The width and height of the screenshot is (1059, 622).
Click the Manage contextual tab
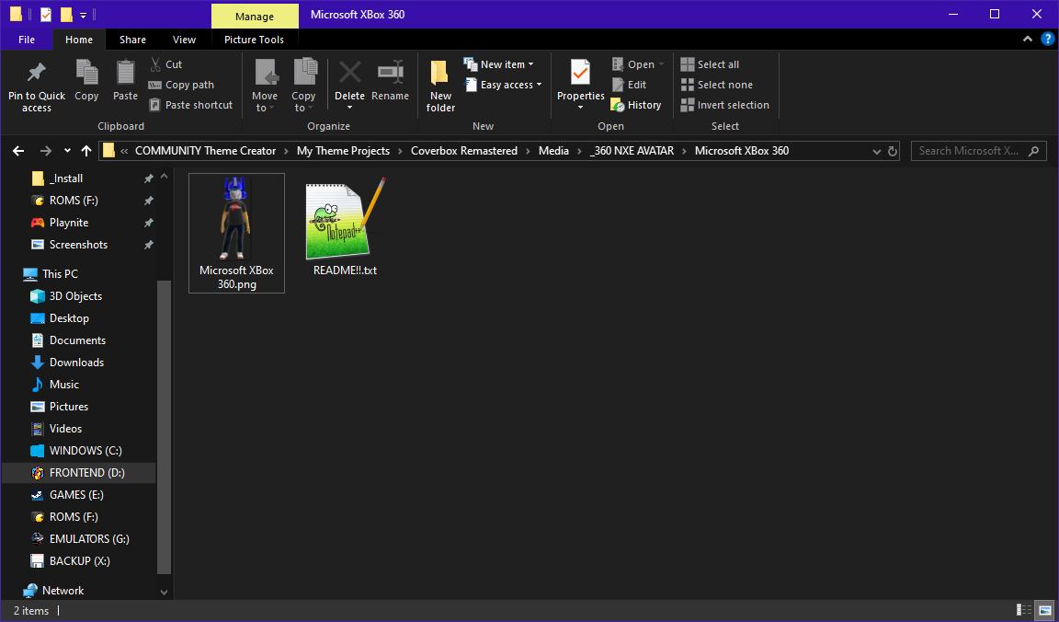pos(255,17)
